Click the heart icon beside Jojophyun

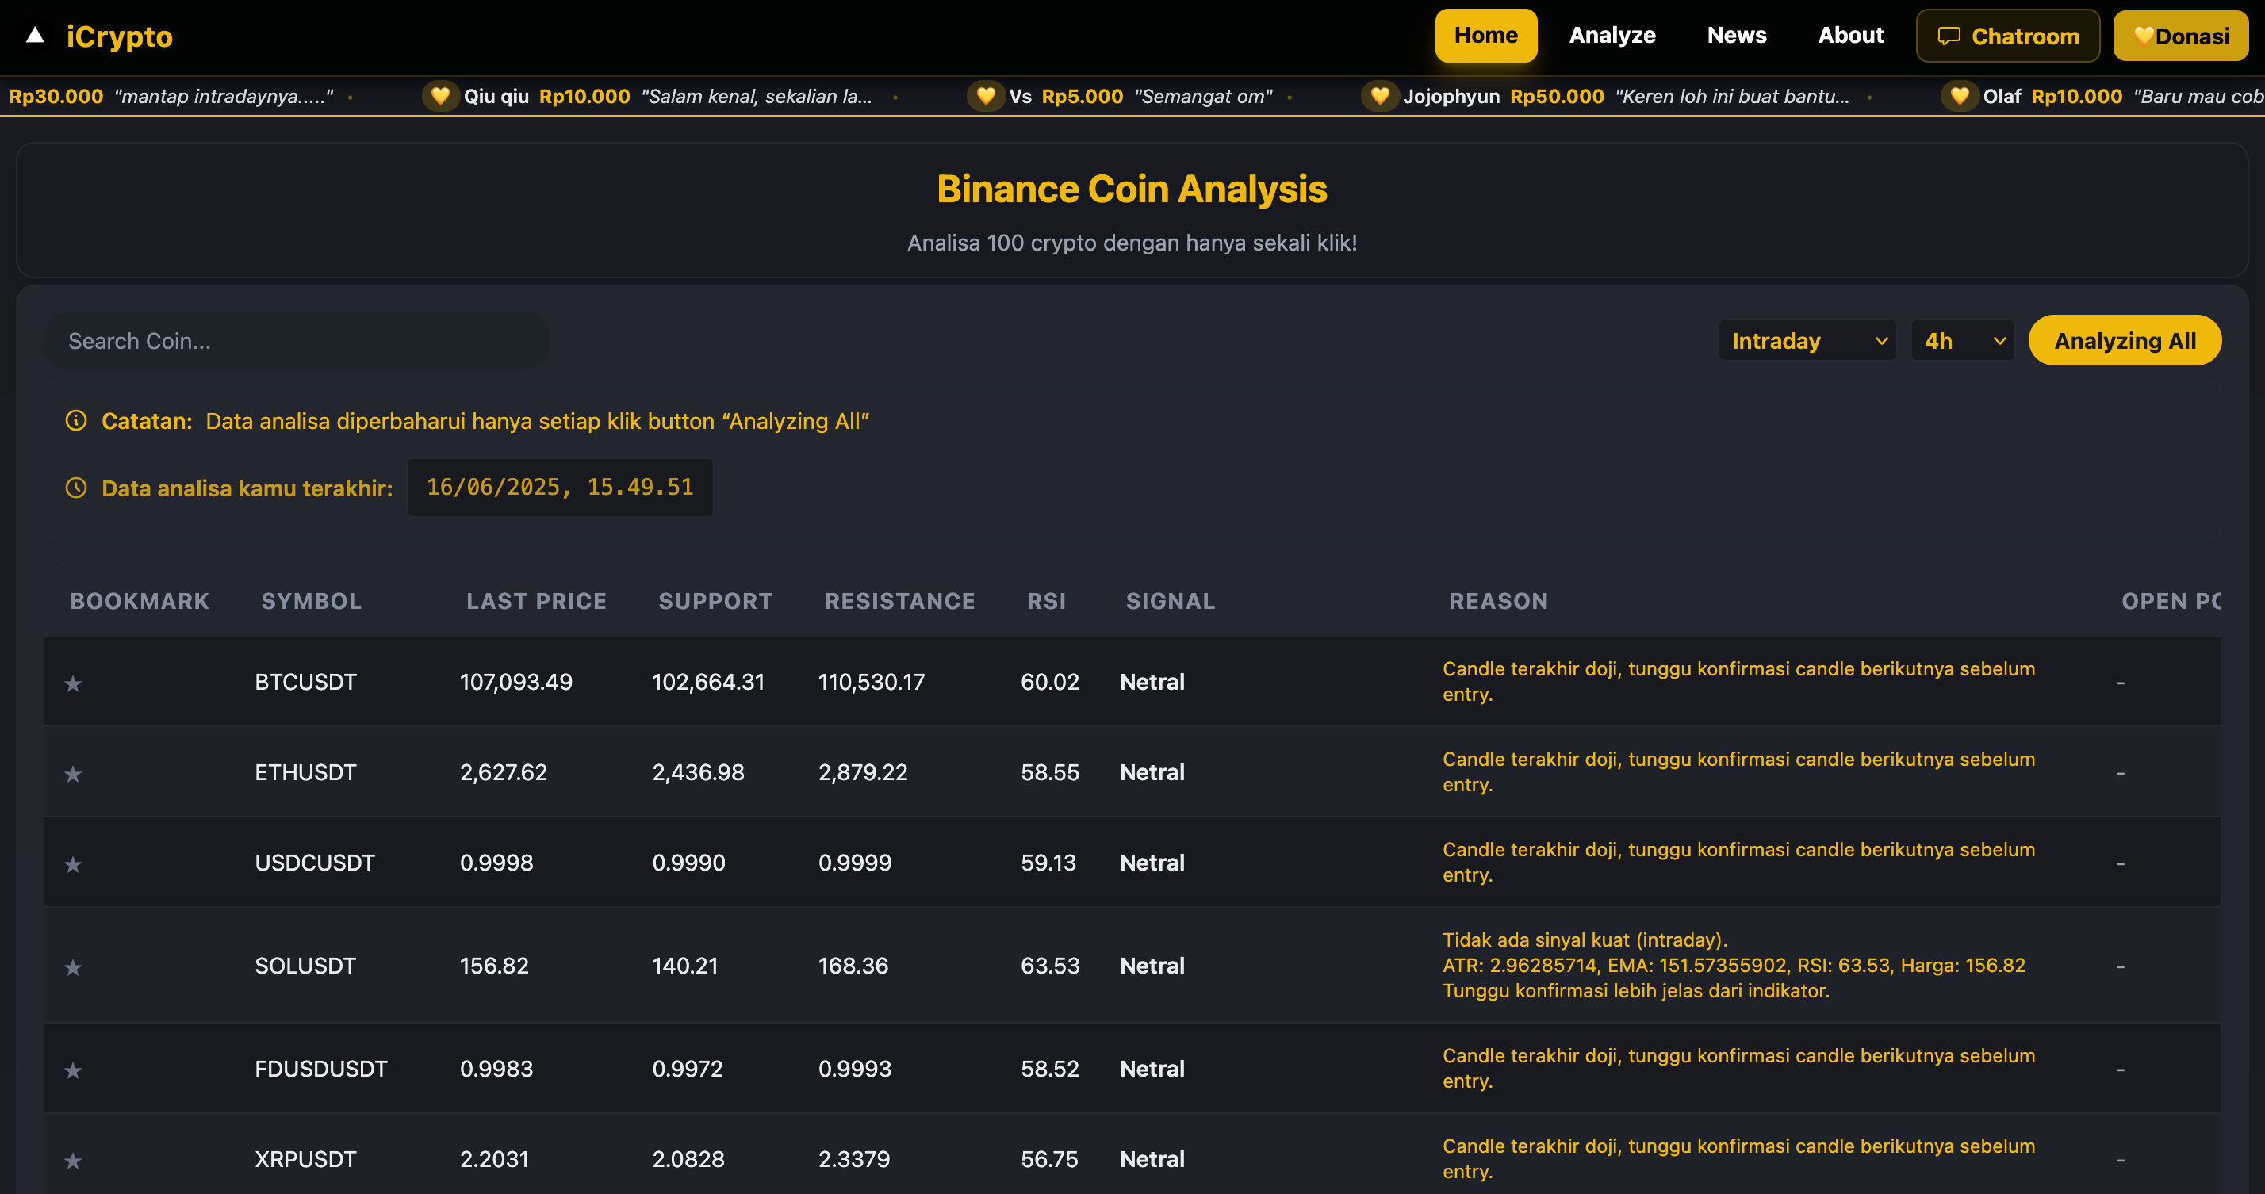coord(1380,96)
